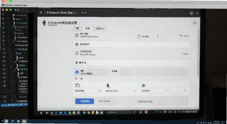Click the gray button next to blue button
227x124 pixels.
point(105,101)
